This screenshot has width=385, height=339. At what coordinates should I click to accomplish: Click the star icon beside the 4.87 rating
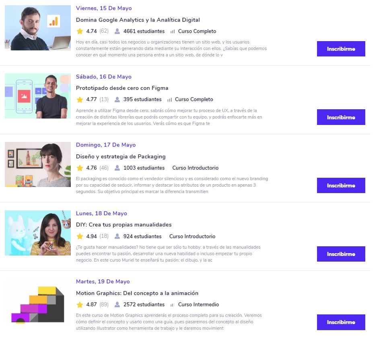pos(80,305)
